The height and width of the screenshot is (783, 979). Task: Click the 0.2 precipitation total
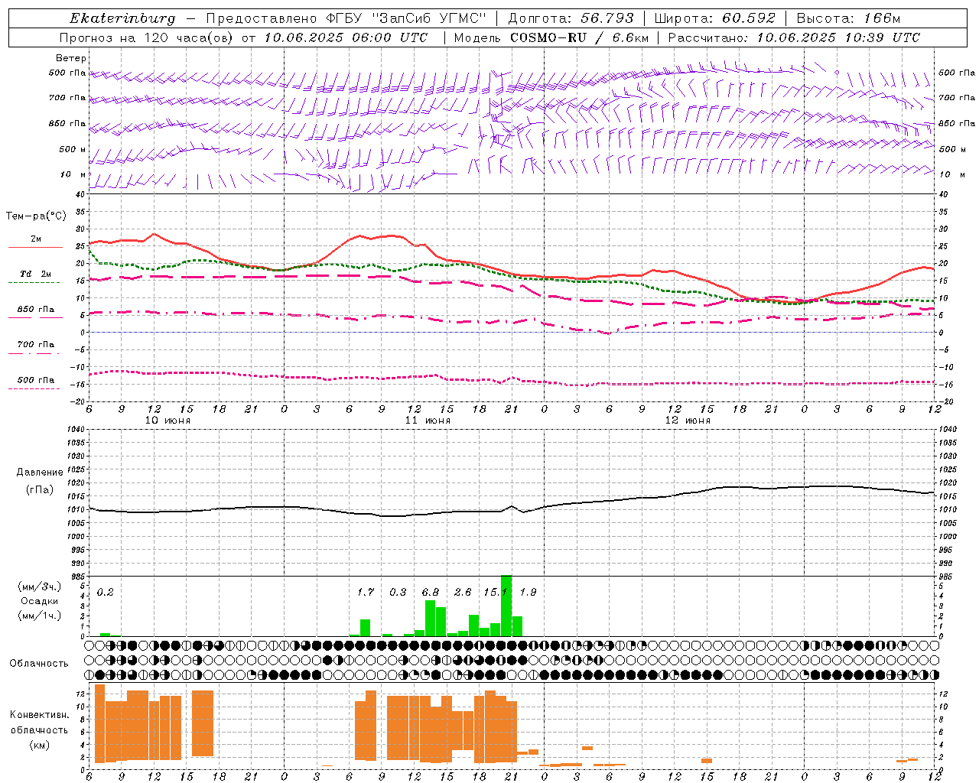pos(105,592)
